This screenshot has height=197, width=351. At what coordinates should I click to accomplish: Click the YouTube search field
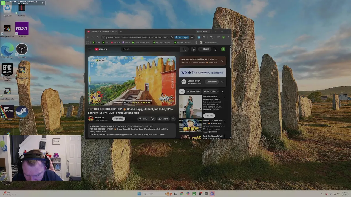[x=151, y=49]
